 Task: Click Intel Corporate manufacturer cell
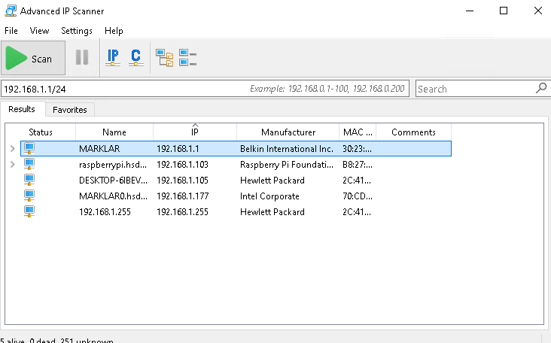click(x=269, y=196)
